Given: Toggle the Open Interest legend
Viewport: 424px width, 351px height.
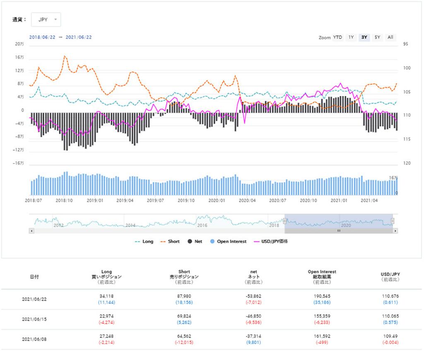Looking at the screenshot, I should pyautogui.click(x=229, y=241).
